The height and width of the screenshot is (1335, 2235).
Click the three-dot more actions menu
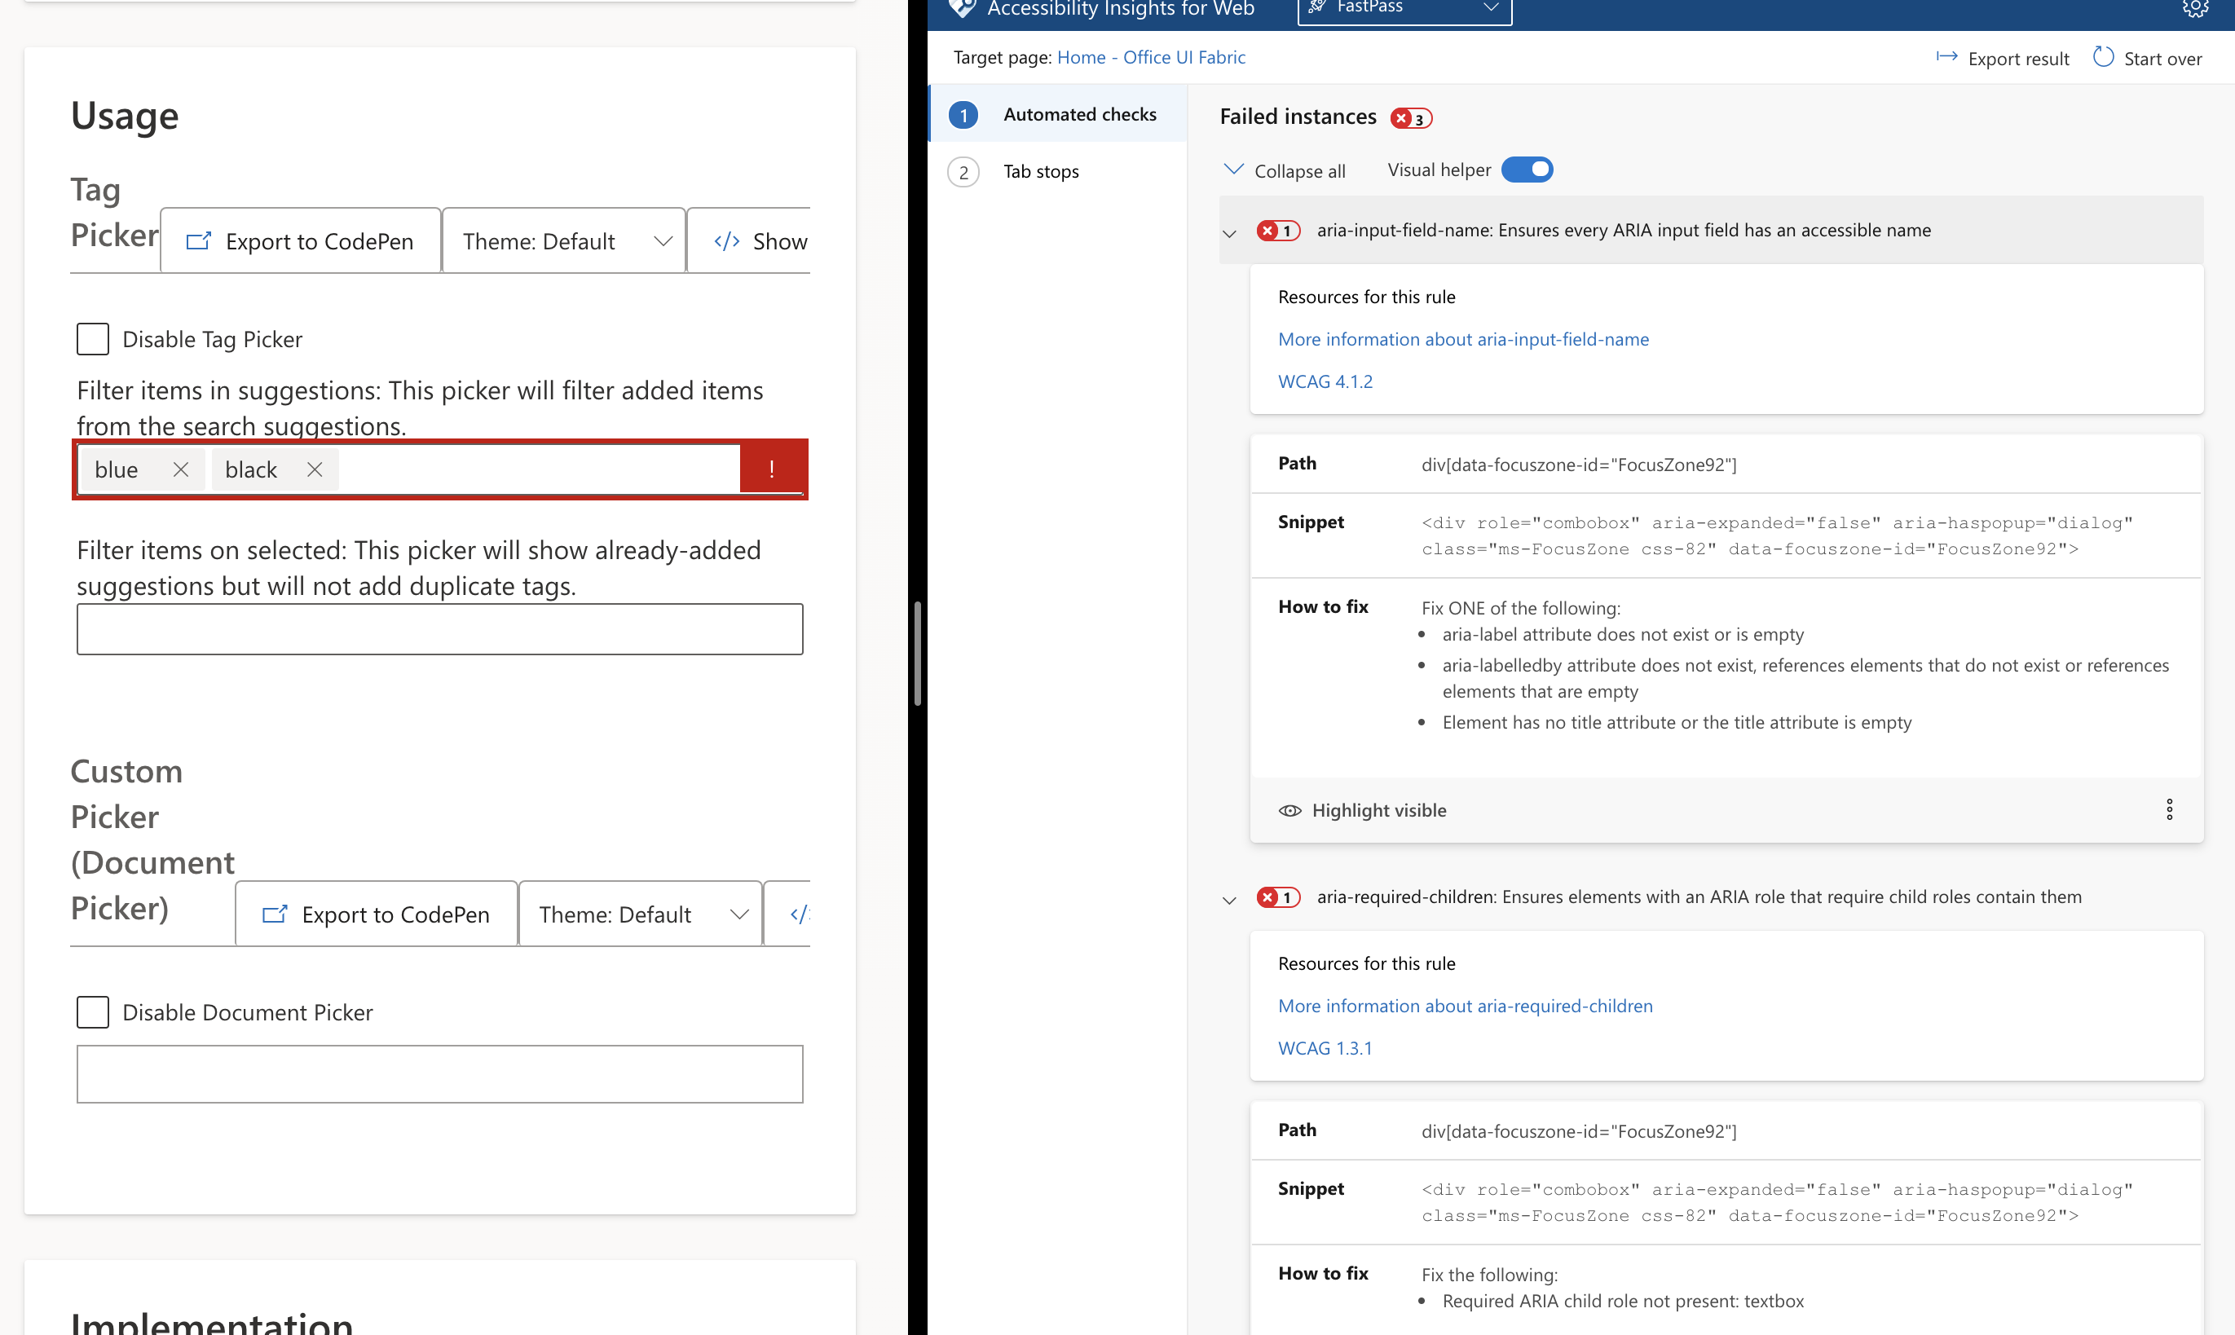2168,809
